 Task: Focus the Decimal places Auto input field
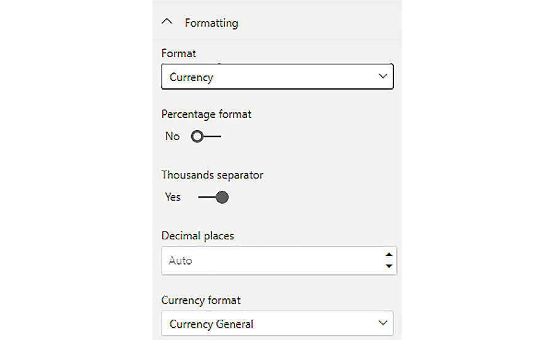click(x=270, y=261)
